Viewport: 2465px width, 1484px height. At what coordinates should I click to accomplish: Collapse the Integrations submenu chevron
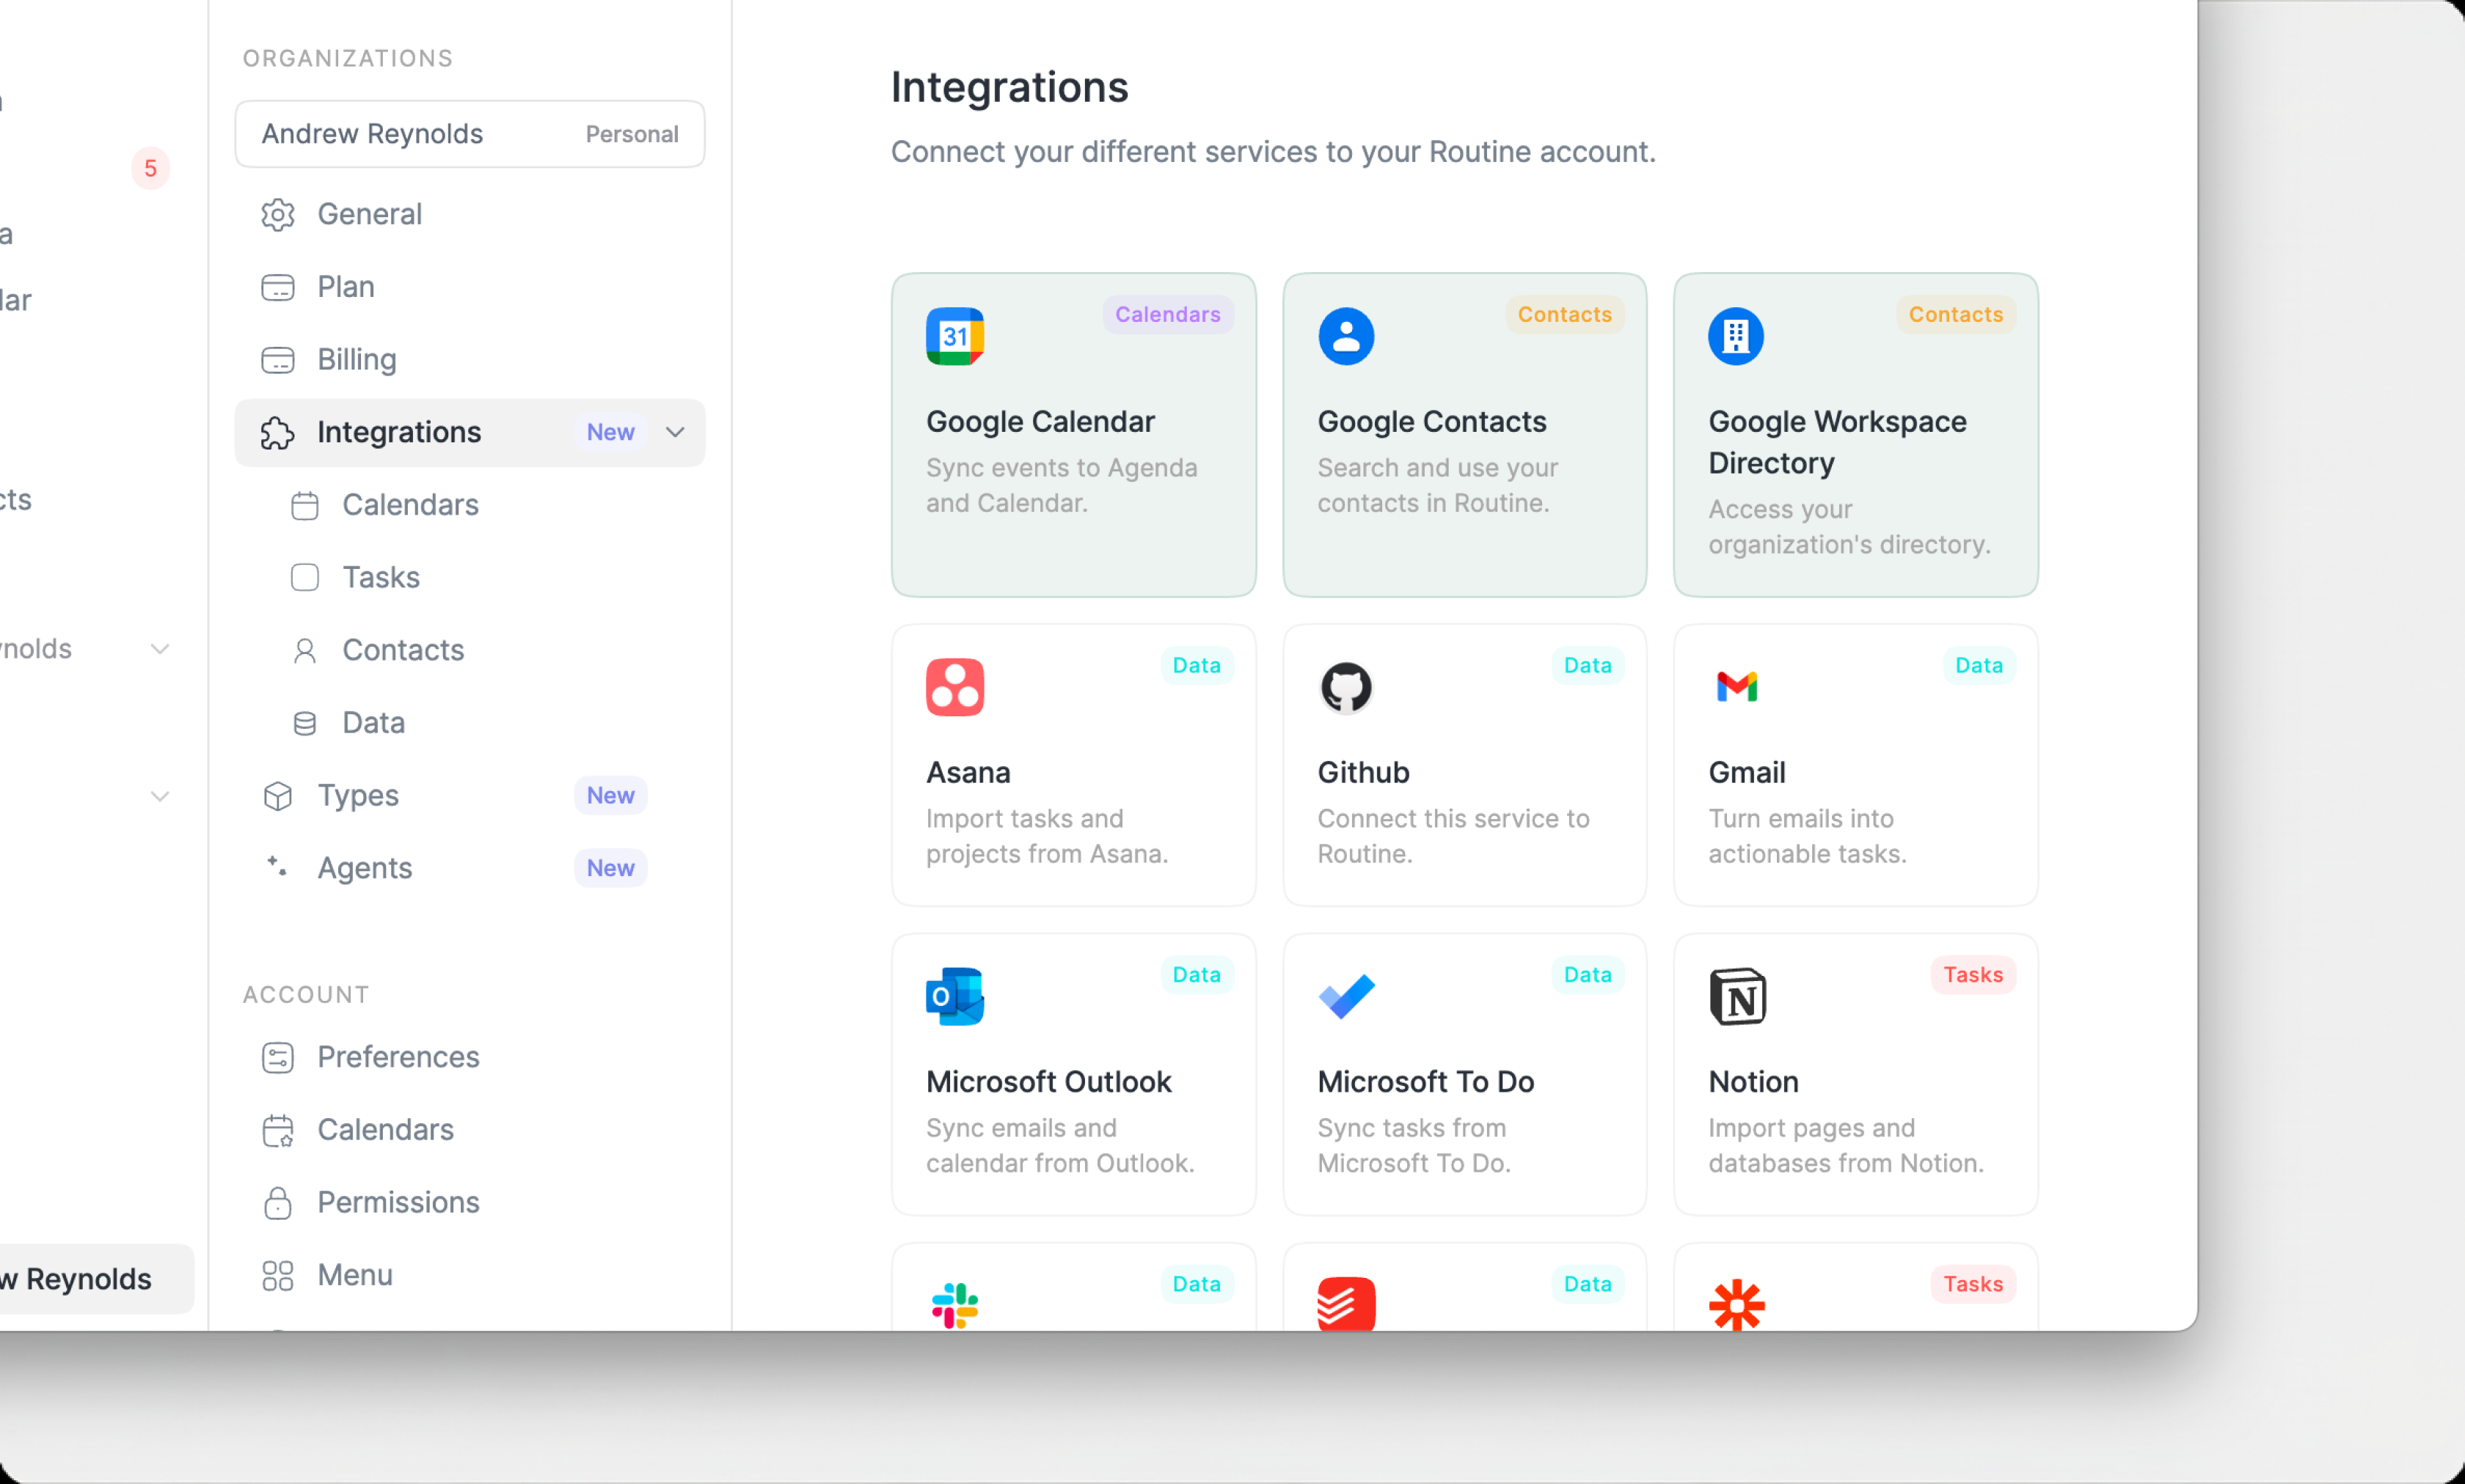click(675, 432)
